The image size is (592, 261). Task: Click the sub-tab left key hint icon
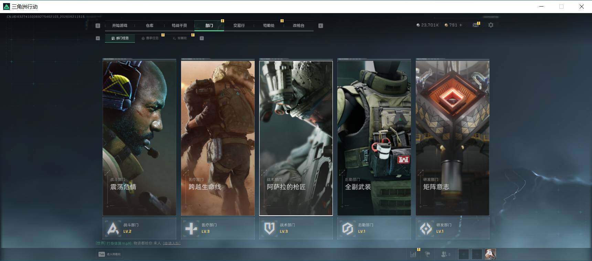click(98, 38)
